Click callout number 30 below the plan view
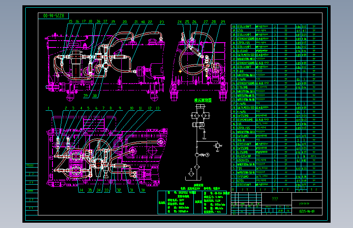353x228 pixels. 143,190
